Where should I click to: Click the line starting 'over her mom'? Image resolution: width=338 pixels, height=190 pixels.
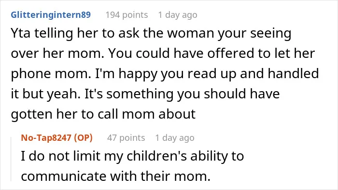[163, 54]
